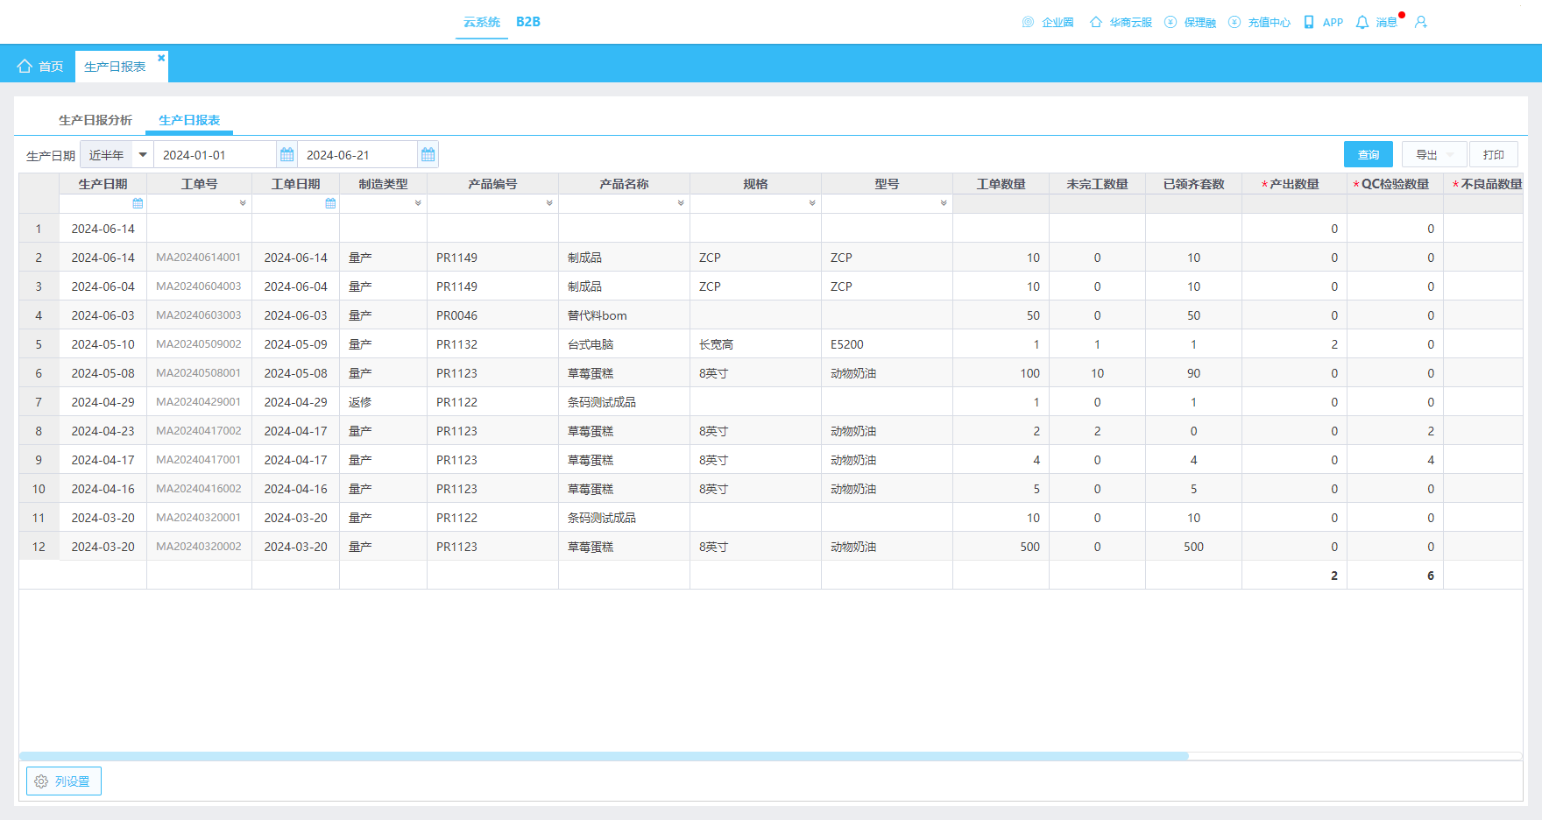Expand the 产品名称 column filter dropdown
1542x820 pixels.
point(681,203)
